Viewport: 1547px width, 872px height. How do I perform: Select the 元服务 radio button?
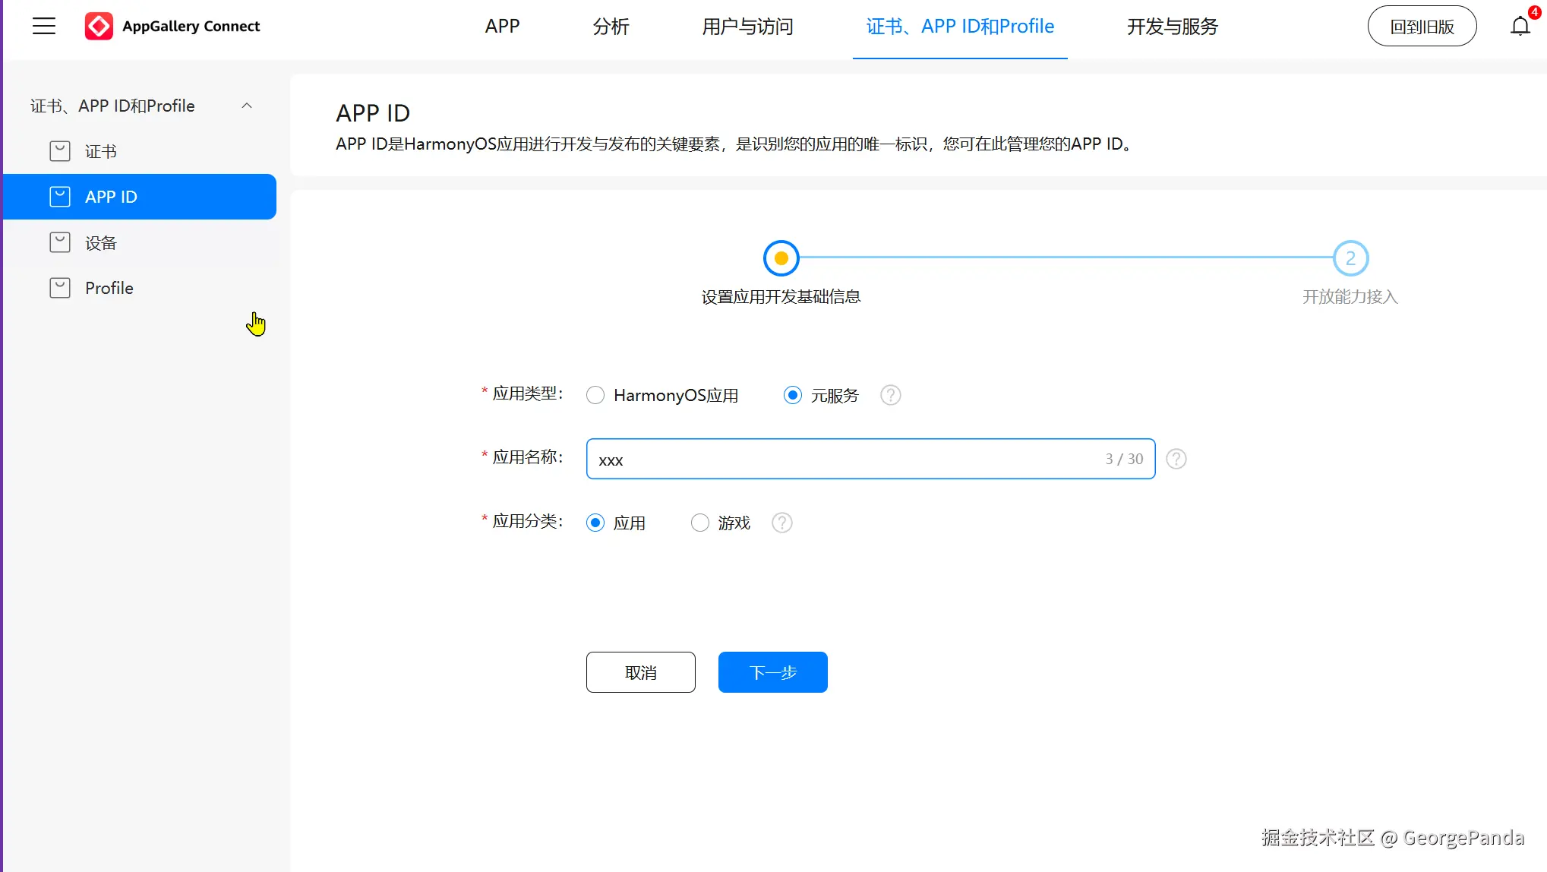tap(793, 395)
